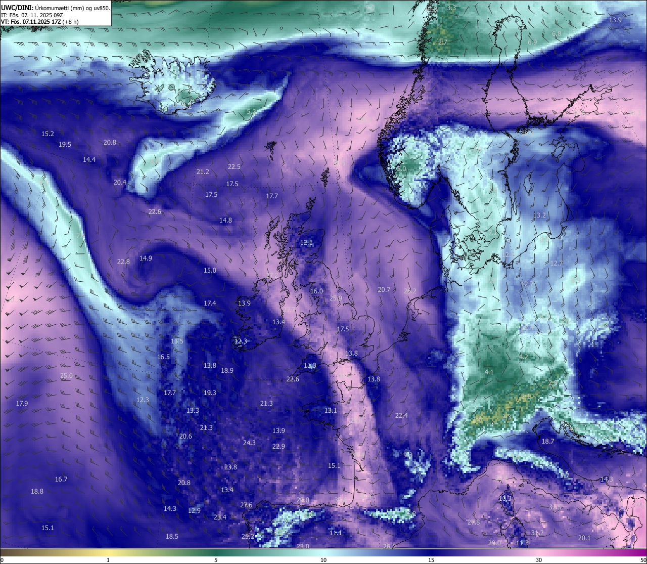Click the 13.1 value label
The width and height of the screenshot is (647, 564).
pyautogui.click(x=331, y=411)
